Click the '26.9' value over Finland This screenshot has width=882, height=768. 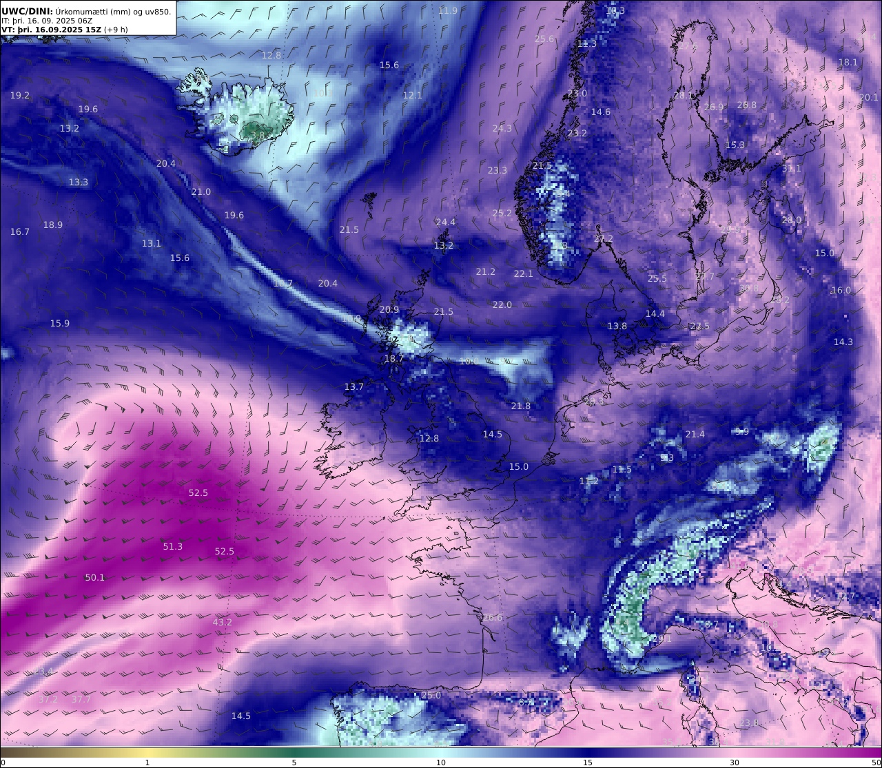[x=715, y=107]
